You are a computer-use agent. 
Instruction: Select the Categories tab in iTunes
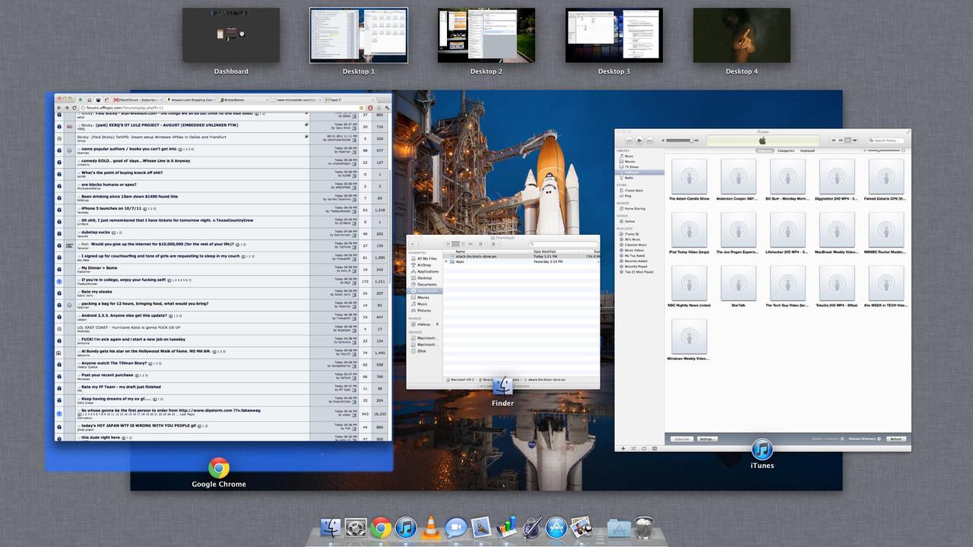coord(785,150)
